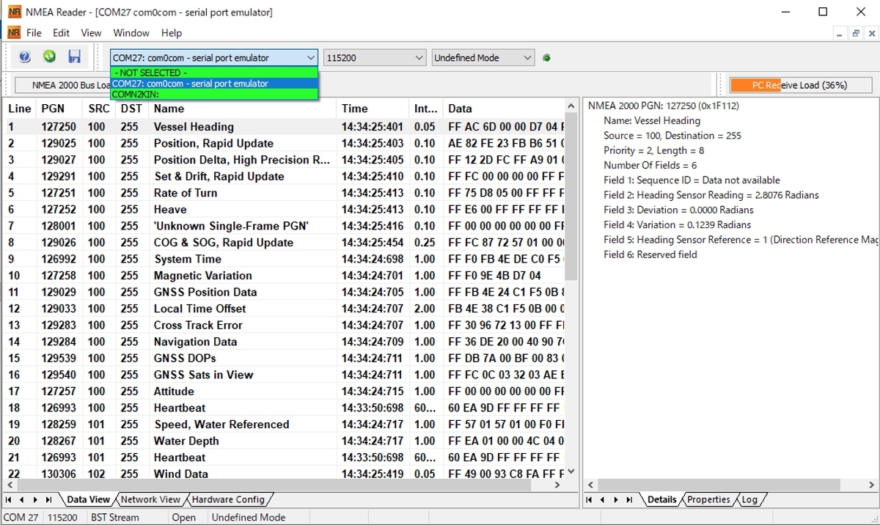Open the Log tab

[x=749, y=500]
